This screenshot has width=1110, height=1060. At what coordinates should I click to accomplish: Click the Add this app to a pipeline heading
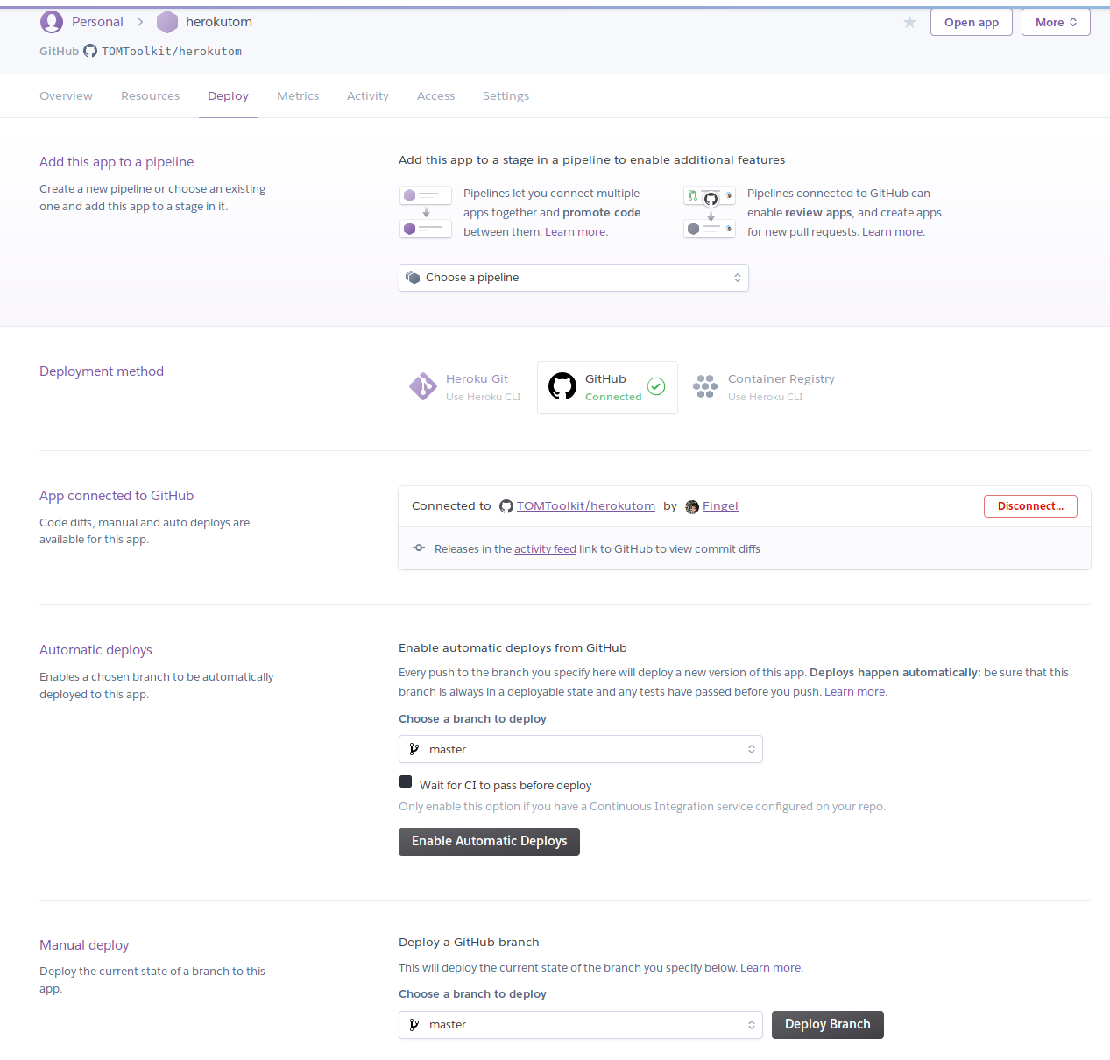click(x=117, y=162)
